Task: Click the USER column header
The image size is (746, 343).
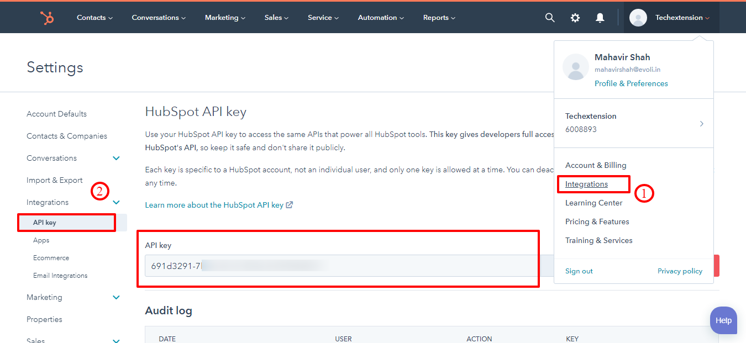Action: 343,339
